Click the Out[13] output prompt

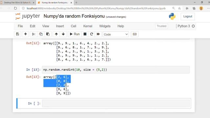[x=33, y=77]
